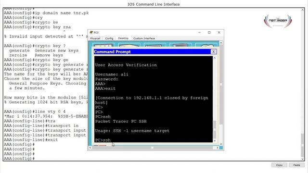308x173 pixels.
Task: Click the Command Prompt scrollbar up arrow
Action: click(215, 58)
